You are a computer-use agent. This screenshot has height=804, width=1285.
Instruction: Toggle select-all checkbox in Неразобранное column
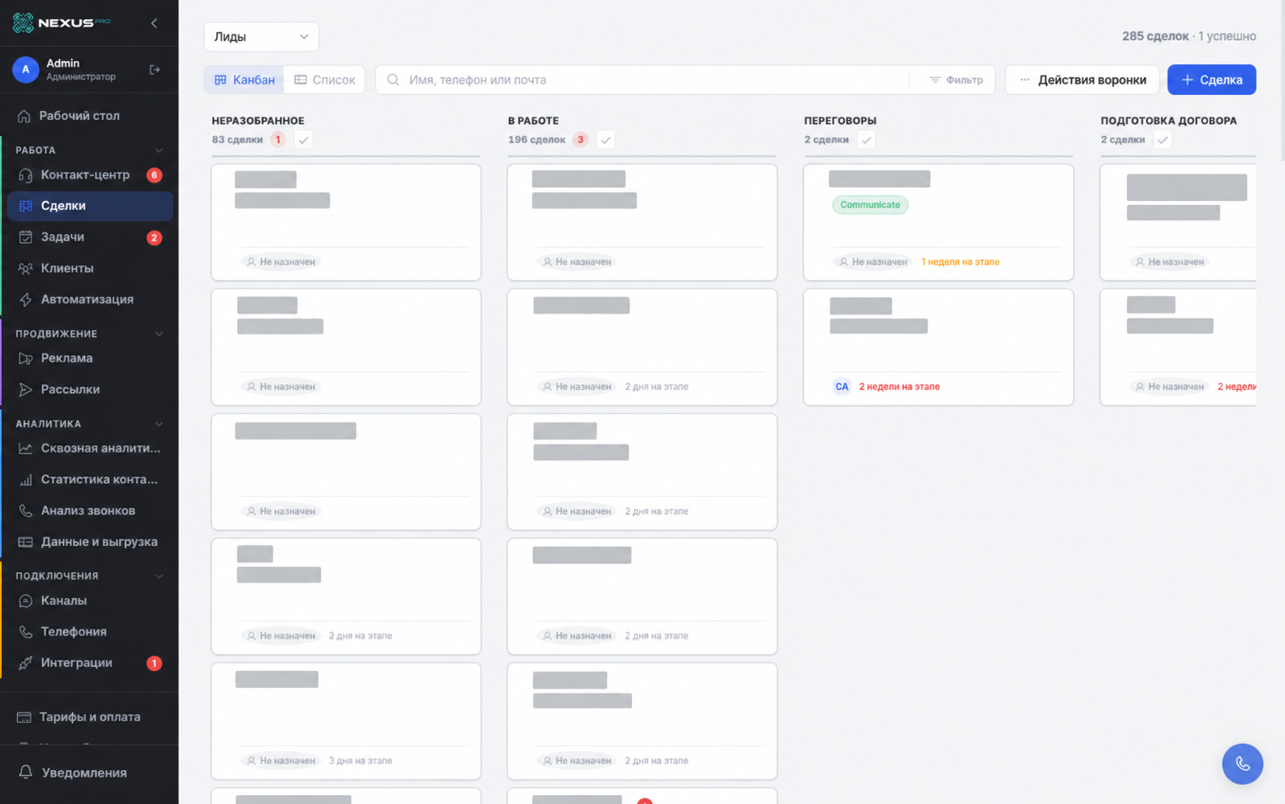303,139
